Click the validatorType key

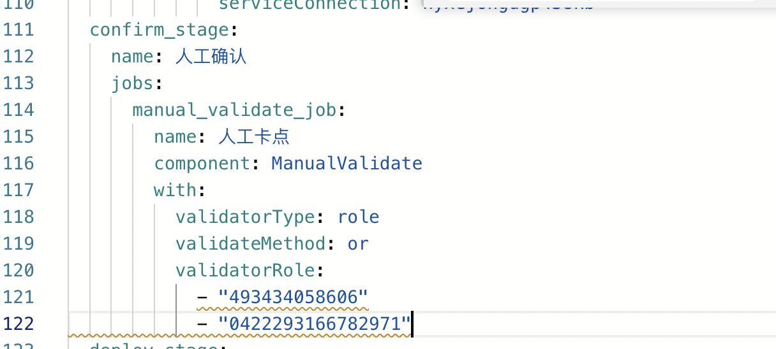click(245, 217)
